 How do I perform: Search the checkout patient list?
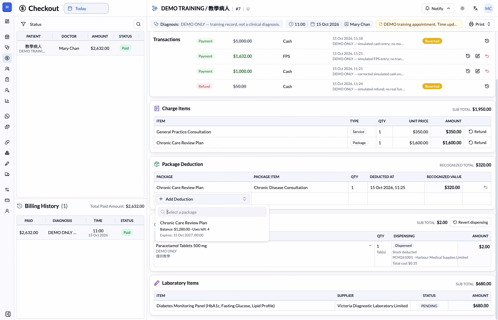coord(138,24)
